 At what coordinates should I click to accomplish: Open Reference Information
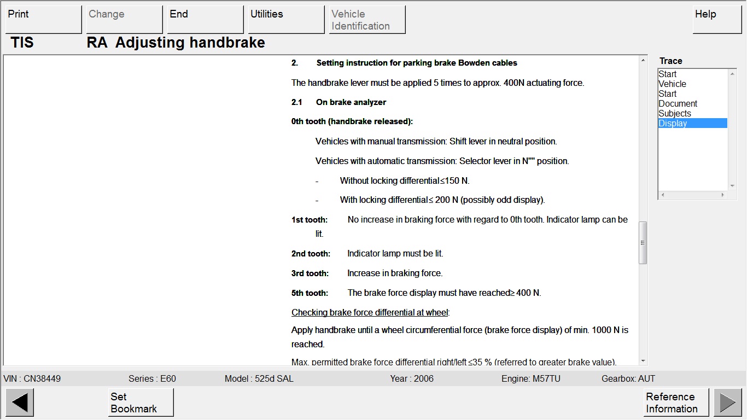click(x=676, y=402)
